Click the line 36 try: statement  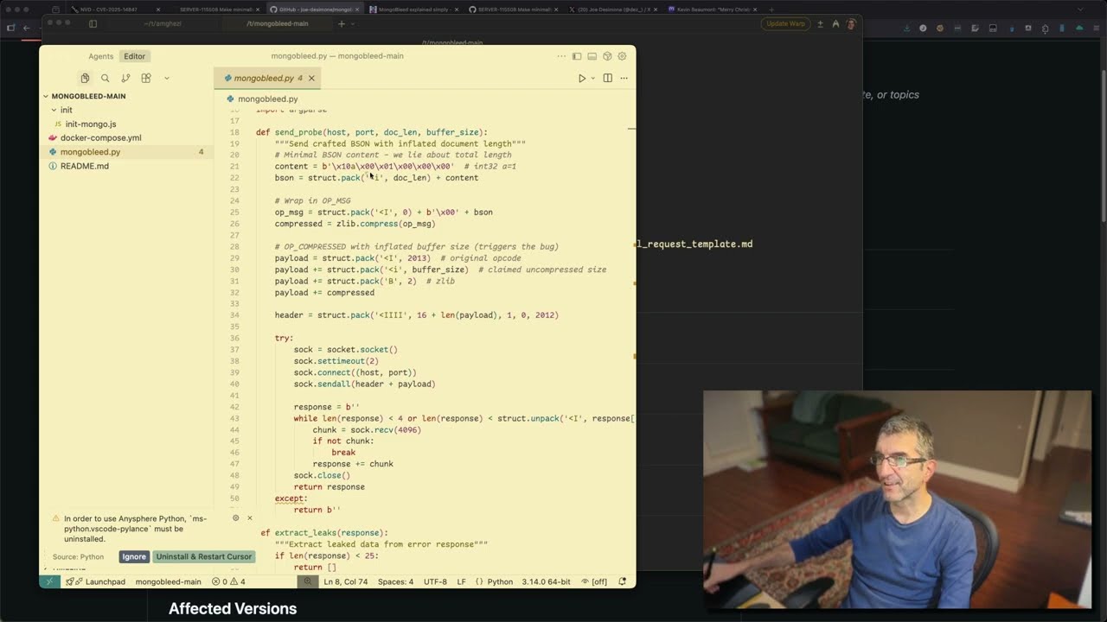click(284, 338)
